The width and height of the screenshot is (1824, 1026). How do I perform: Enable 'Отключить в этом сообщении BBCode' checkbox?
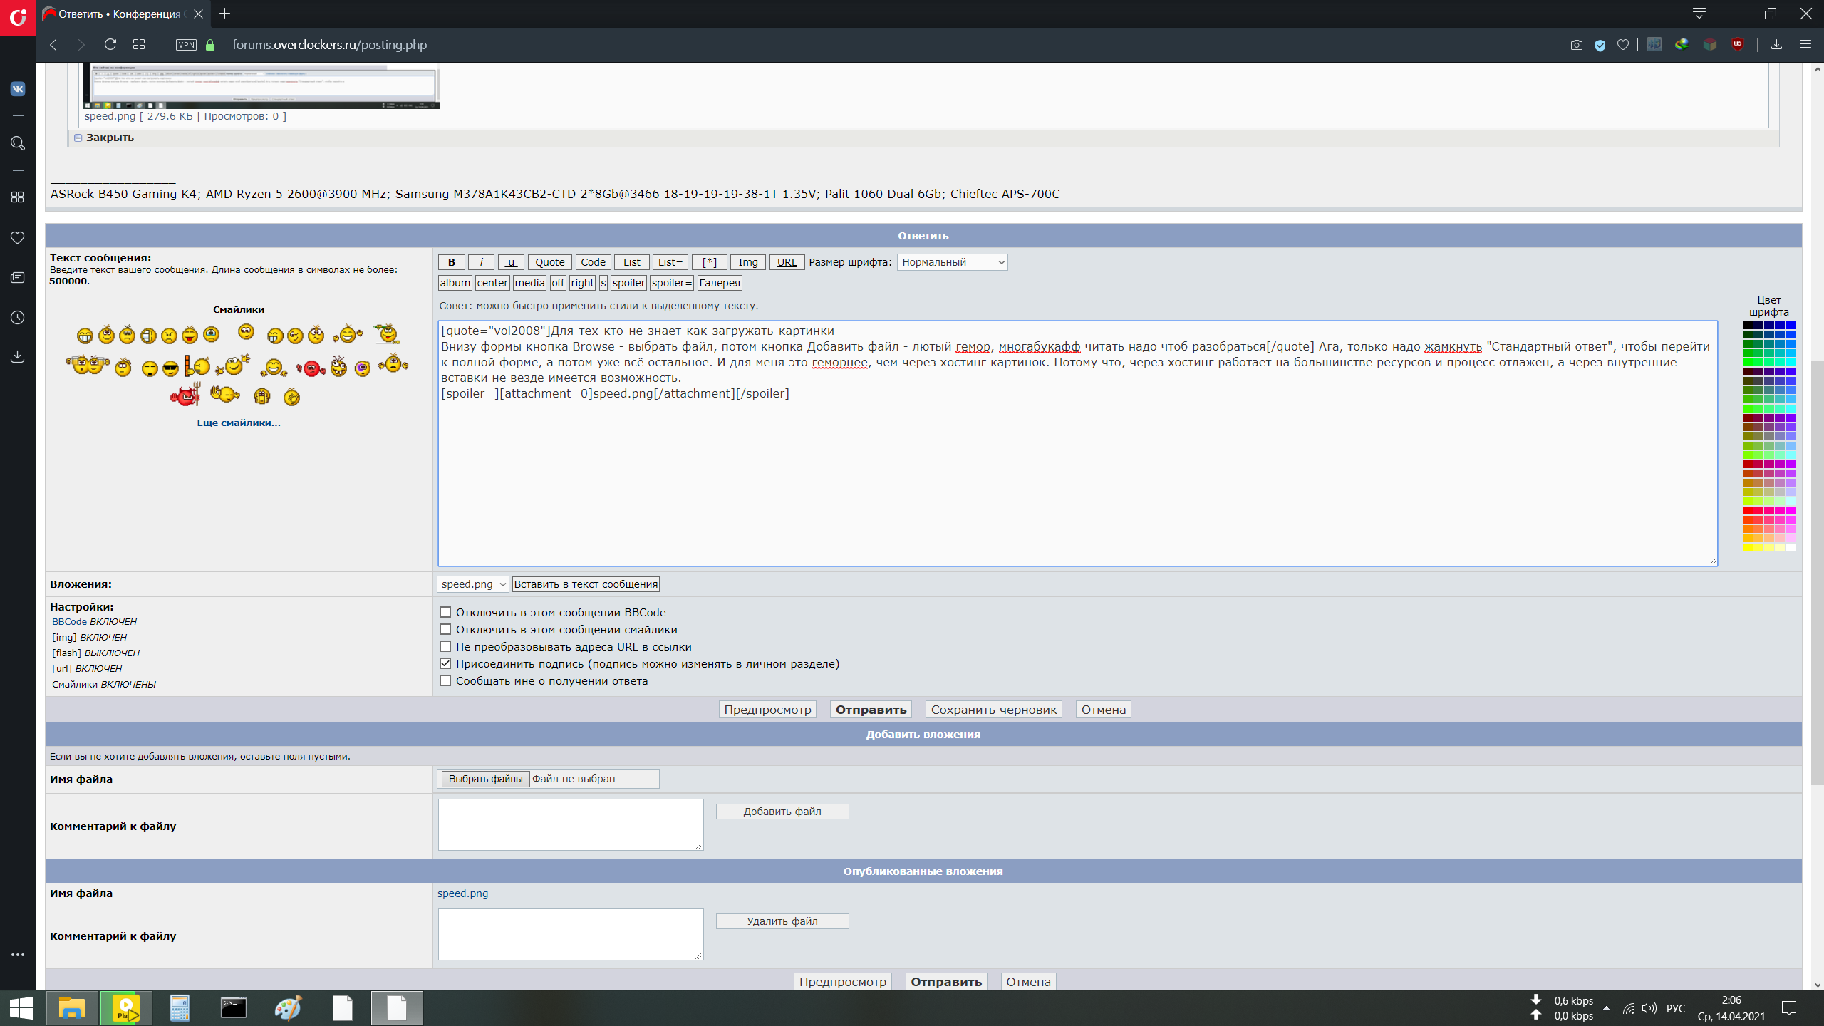445,612
